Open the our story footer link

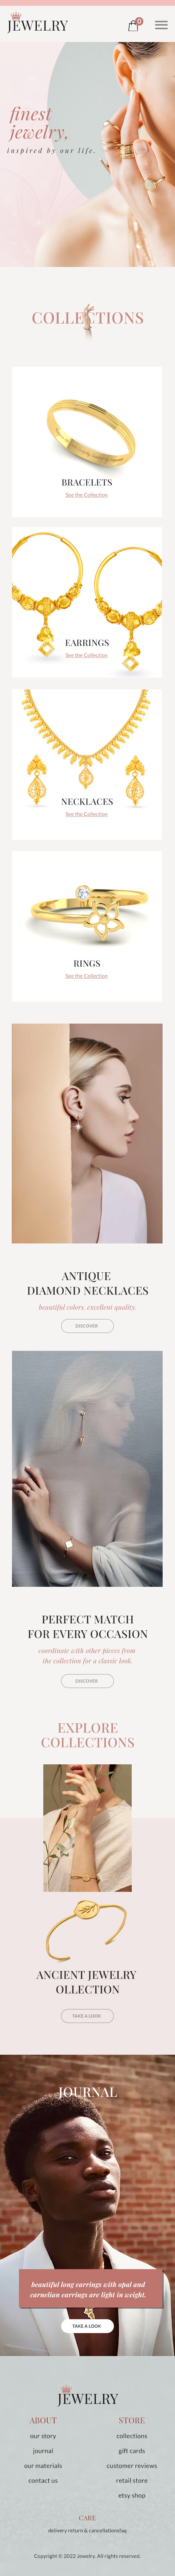[x=43, y=2436]
